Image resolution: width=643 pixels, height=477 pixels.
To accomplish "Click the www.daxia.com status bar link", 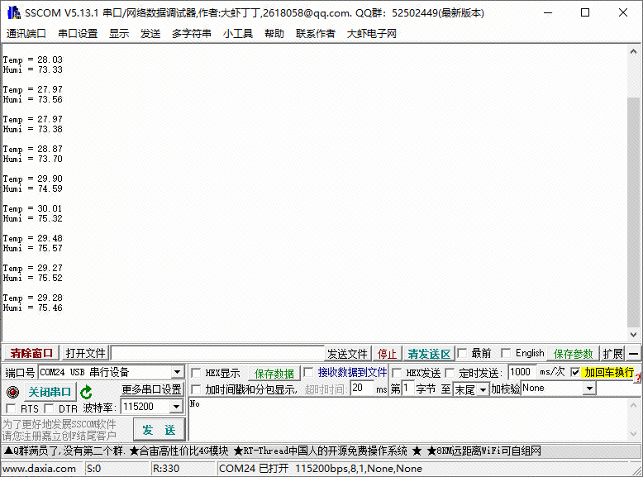I will [40, 469].
